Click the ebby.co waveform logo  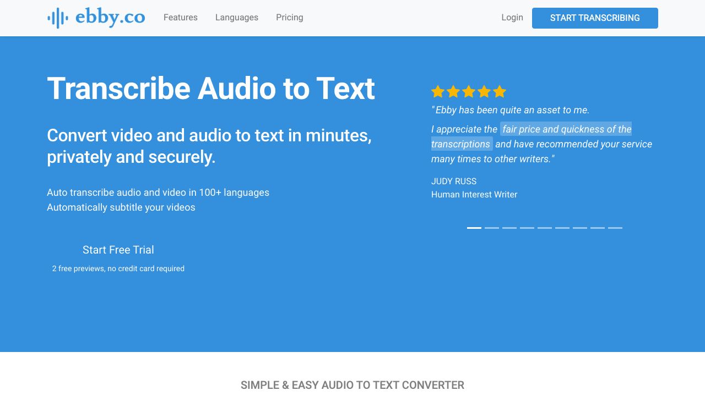point(96,18)
